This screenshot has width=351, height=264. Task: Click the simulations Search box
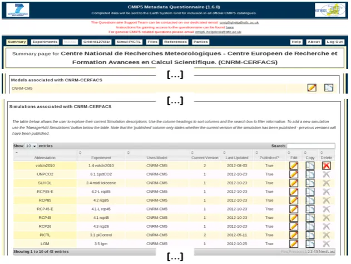click(x=311, y=146)
